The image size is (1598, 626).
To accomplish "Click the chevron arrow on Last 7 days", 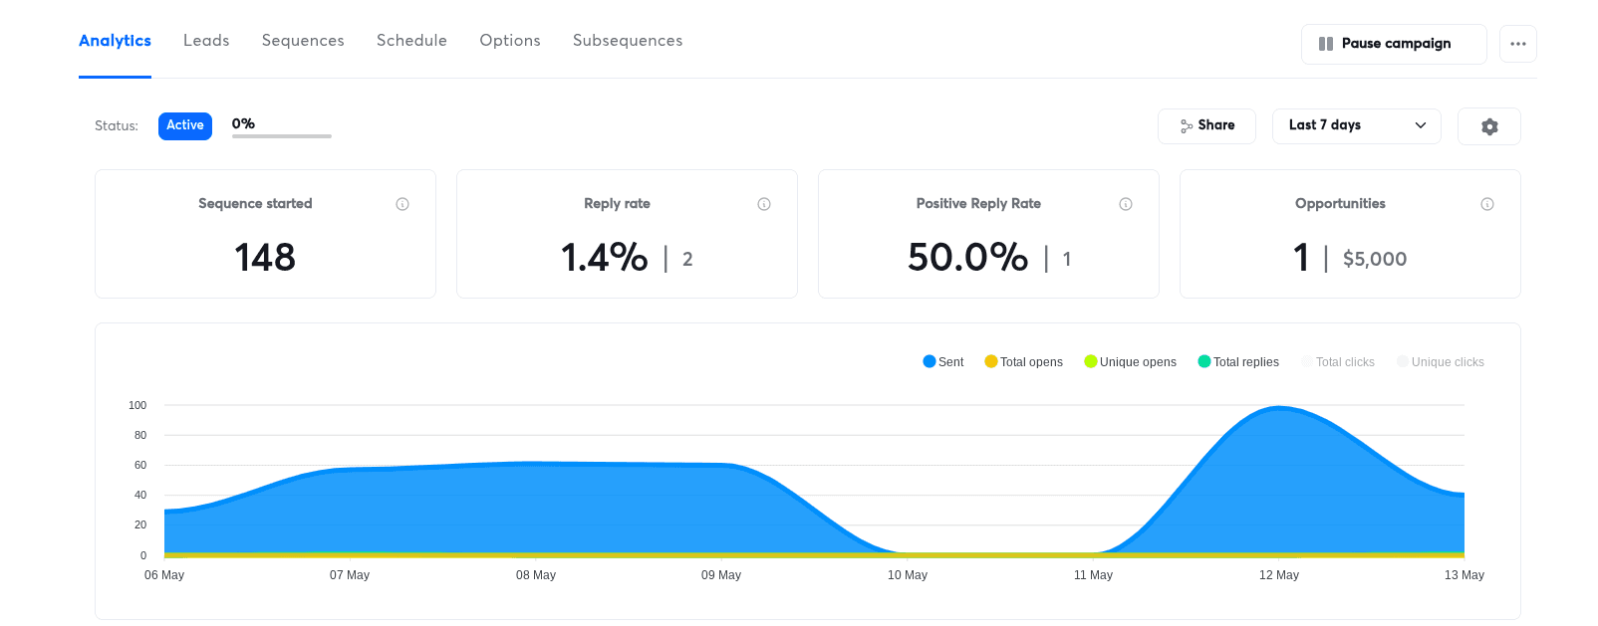I will (x=1421, y=125).
